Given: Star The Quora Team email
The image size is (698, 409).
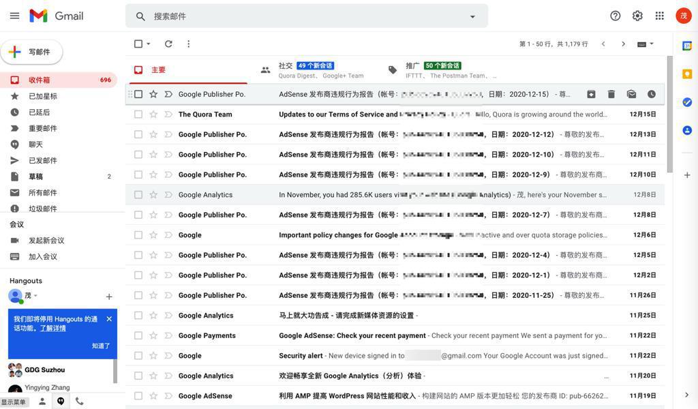Looking at the screenshot, I should point(153,115).
